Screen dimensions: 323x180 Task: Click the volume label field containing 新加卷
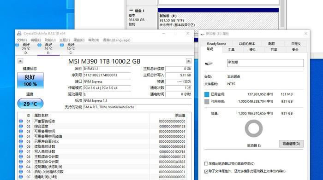pyautogui.click(x=265, y=63)
